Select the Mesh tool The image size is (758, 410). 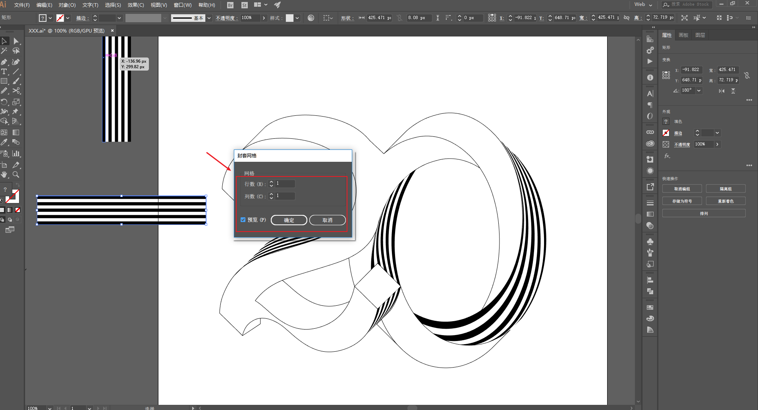[4, 132]
